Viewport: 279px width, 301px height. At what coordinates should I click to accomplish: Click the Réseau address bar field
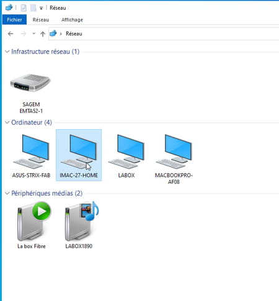click(x=164, y=34)
